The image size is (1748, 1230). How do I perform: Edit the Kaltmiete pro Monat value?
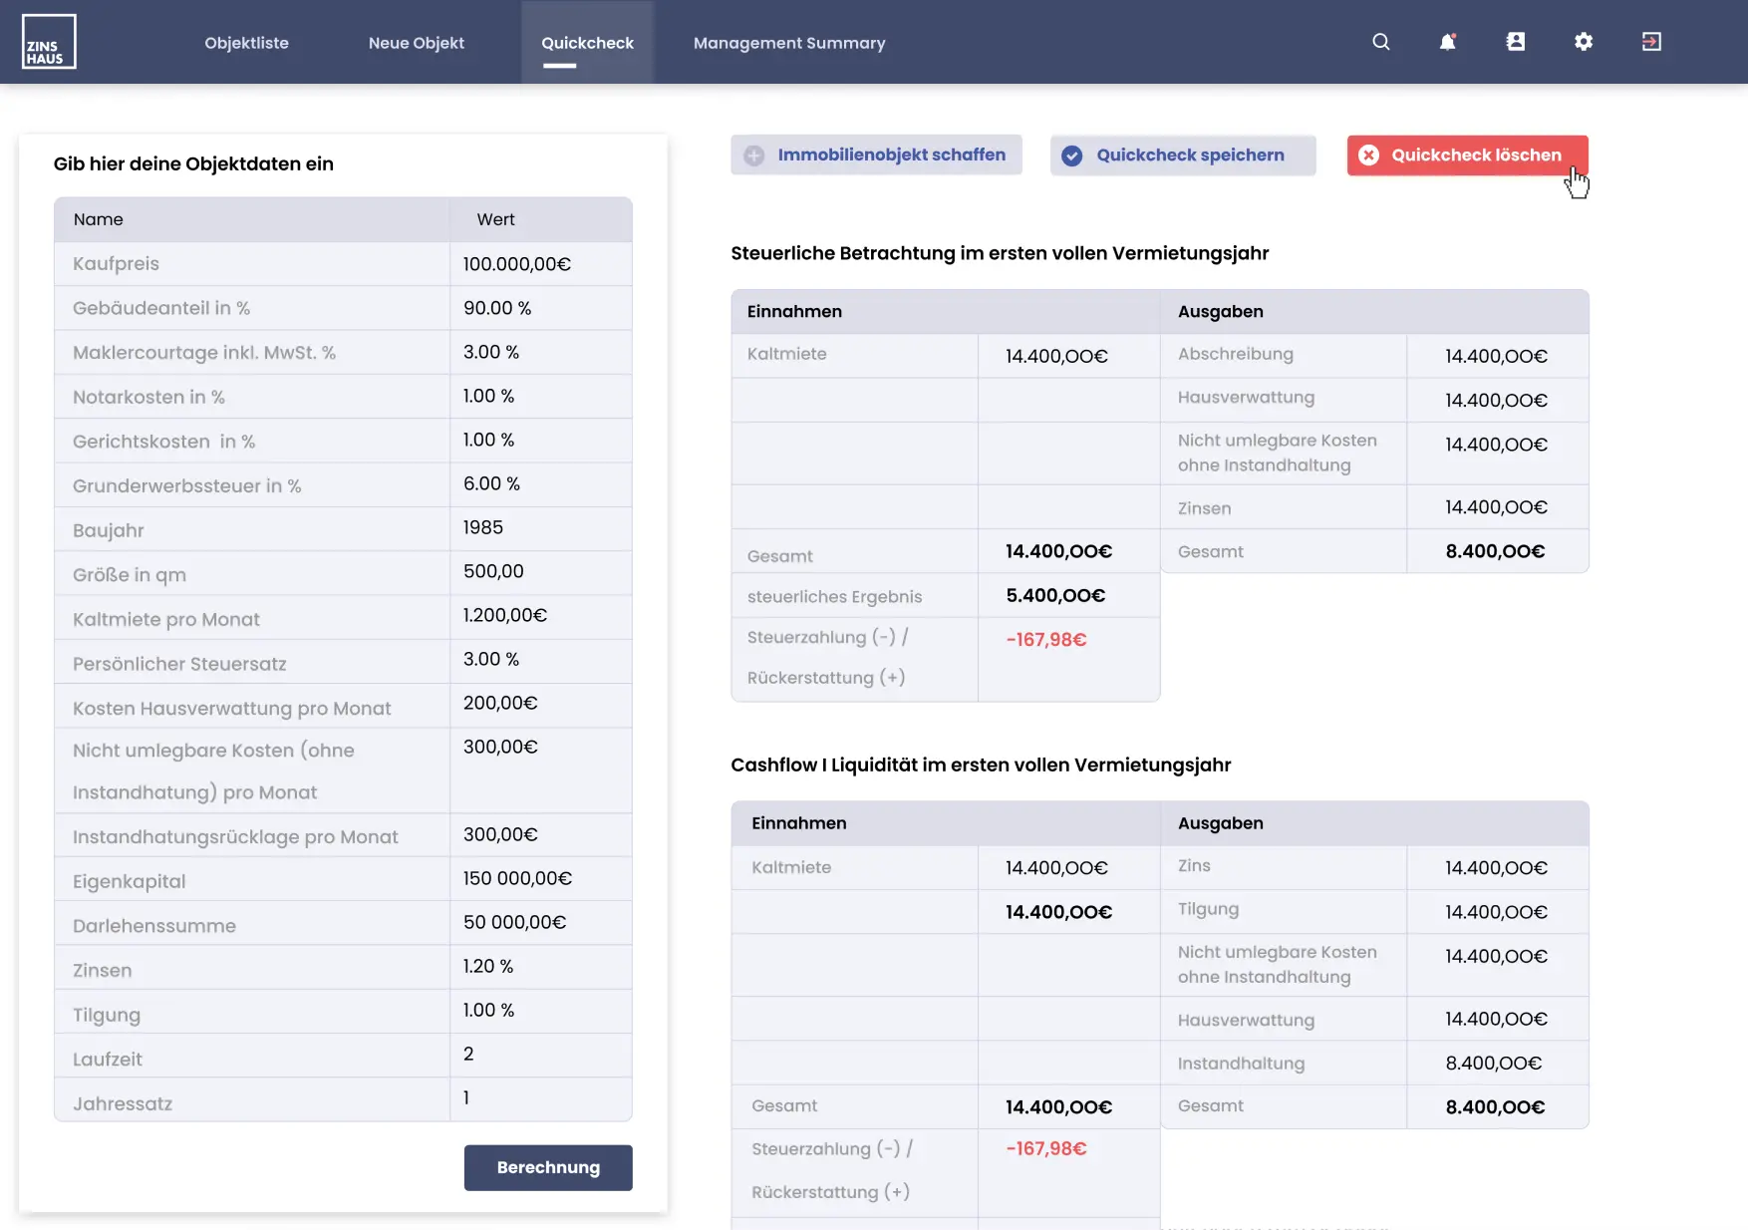pyautogui.click(x=541, y=616)
